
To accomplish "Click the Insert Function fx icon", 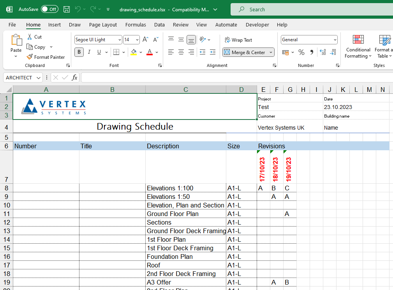I will [x=74, y=77].
